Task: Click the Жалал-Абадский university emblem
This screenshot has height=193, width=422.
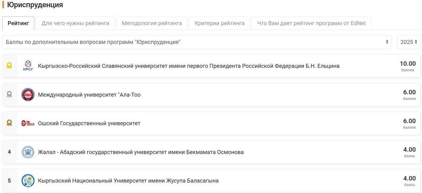Action: pos(28,152)
